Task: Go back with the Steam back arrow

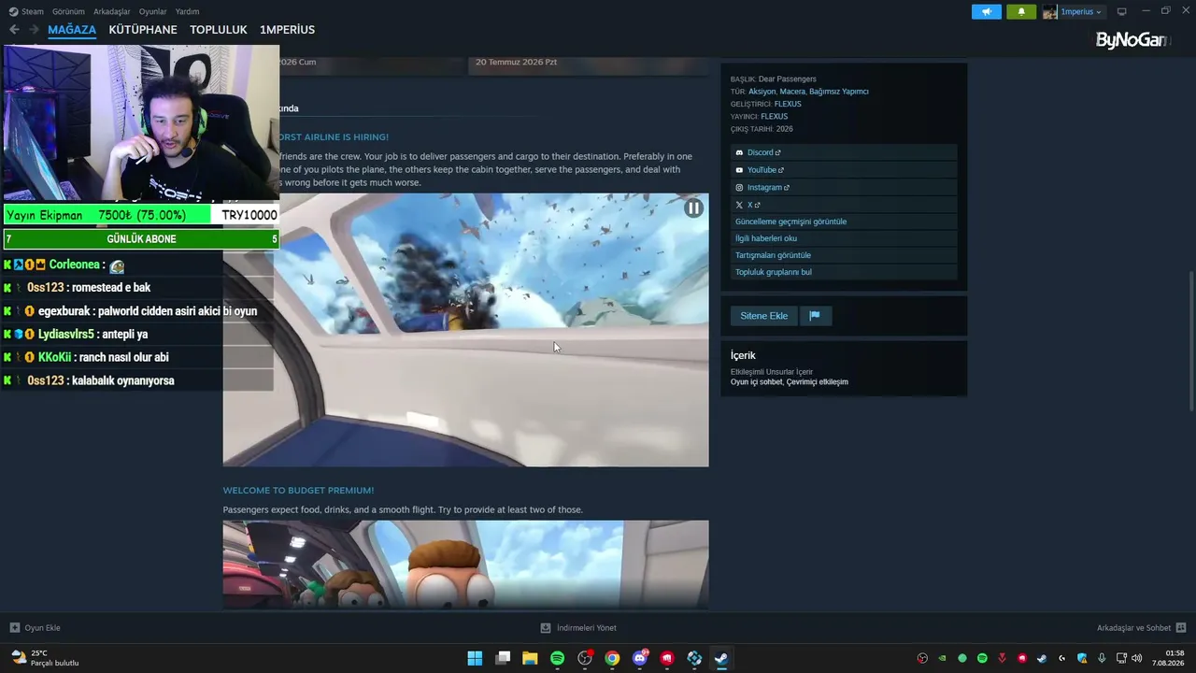Action: pyautogui.click(x=14, y=30)
